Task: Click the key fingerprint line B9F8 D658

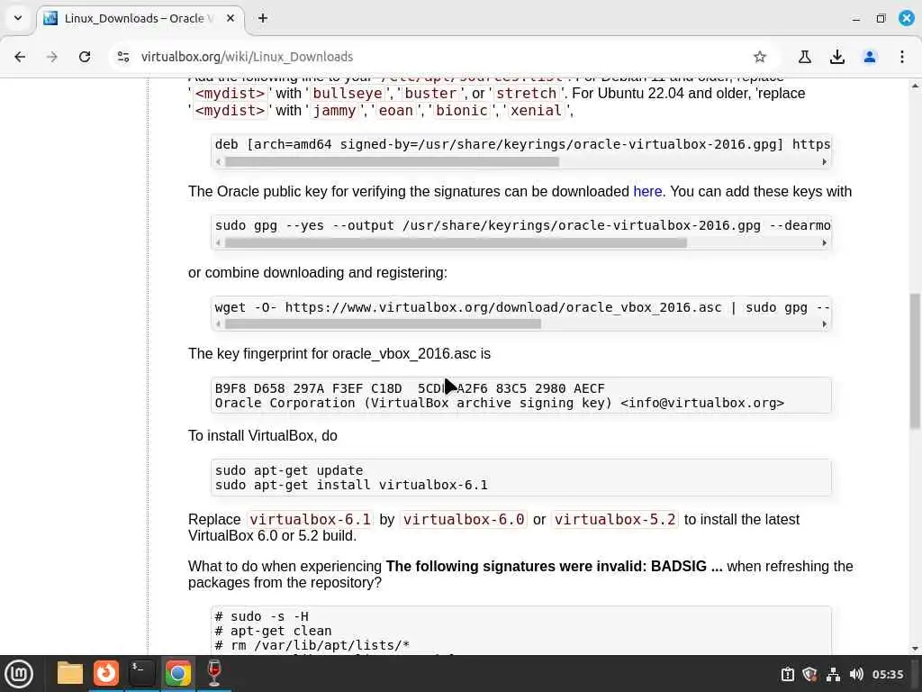Action: (x=410, y=388)
